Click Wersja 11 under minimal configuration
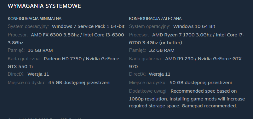 tap(38, 74)
